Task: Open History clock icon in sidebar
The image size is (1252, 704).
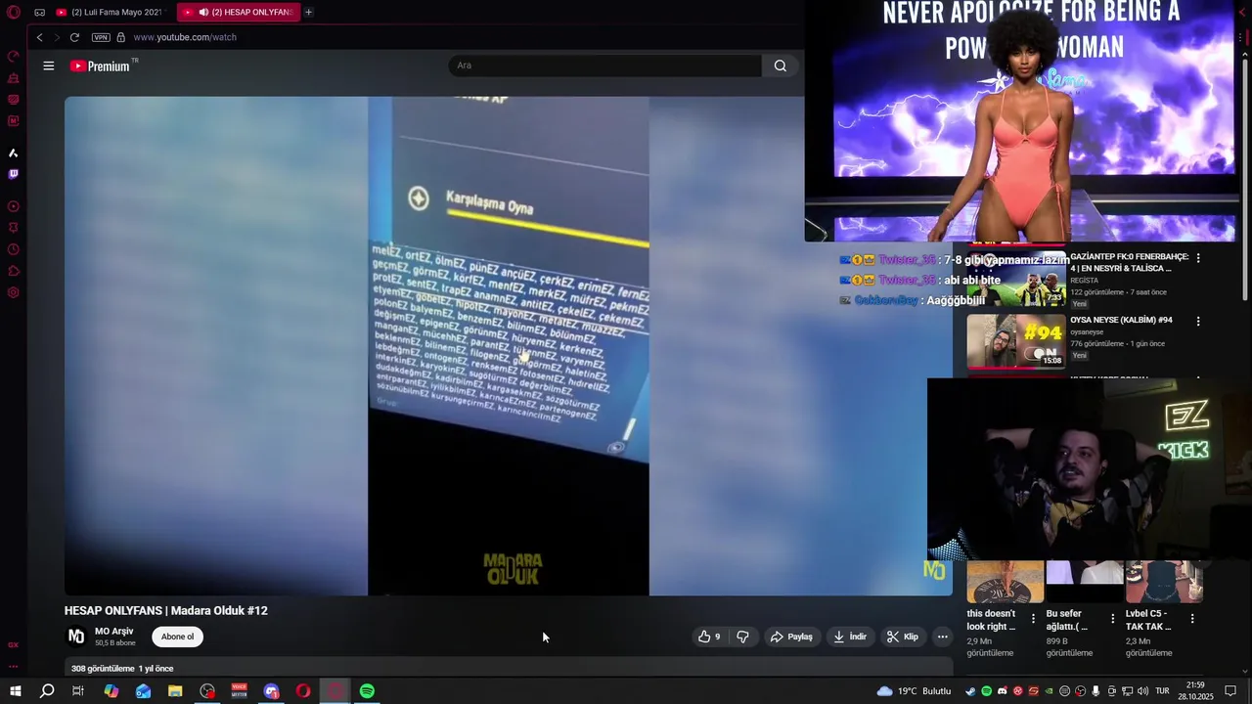Action: click(14, 249)
